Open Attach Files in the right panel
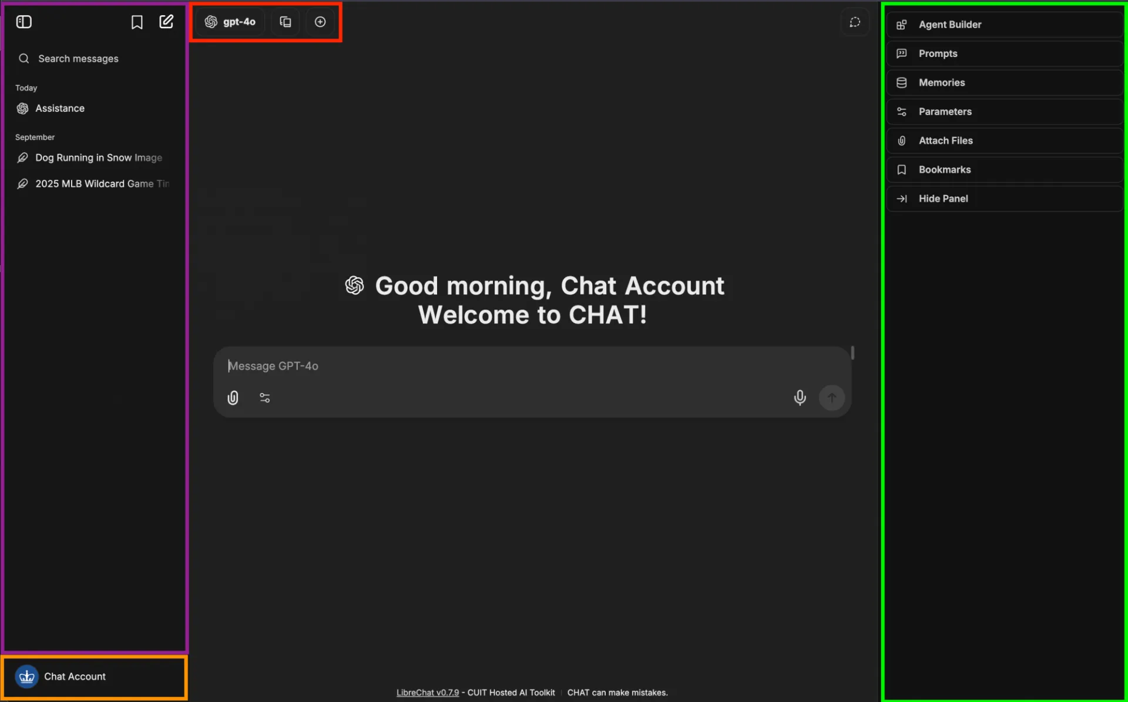 point(1004,140)
